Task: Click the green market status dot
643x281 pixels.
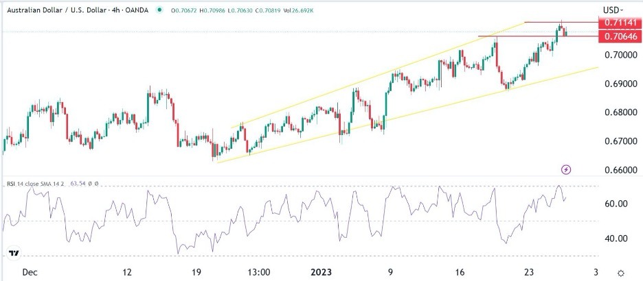Action: pos(160,10)
